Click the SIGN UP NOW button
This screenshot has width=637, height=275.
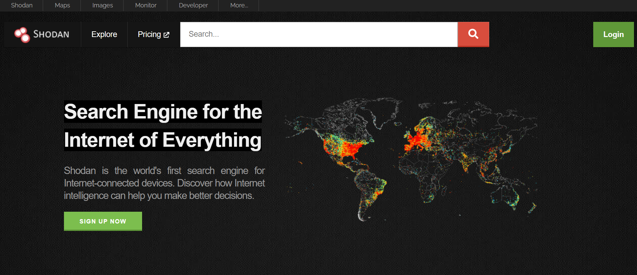[103, 221]
